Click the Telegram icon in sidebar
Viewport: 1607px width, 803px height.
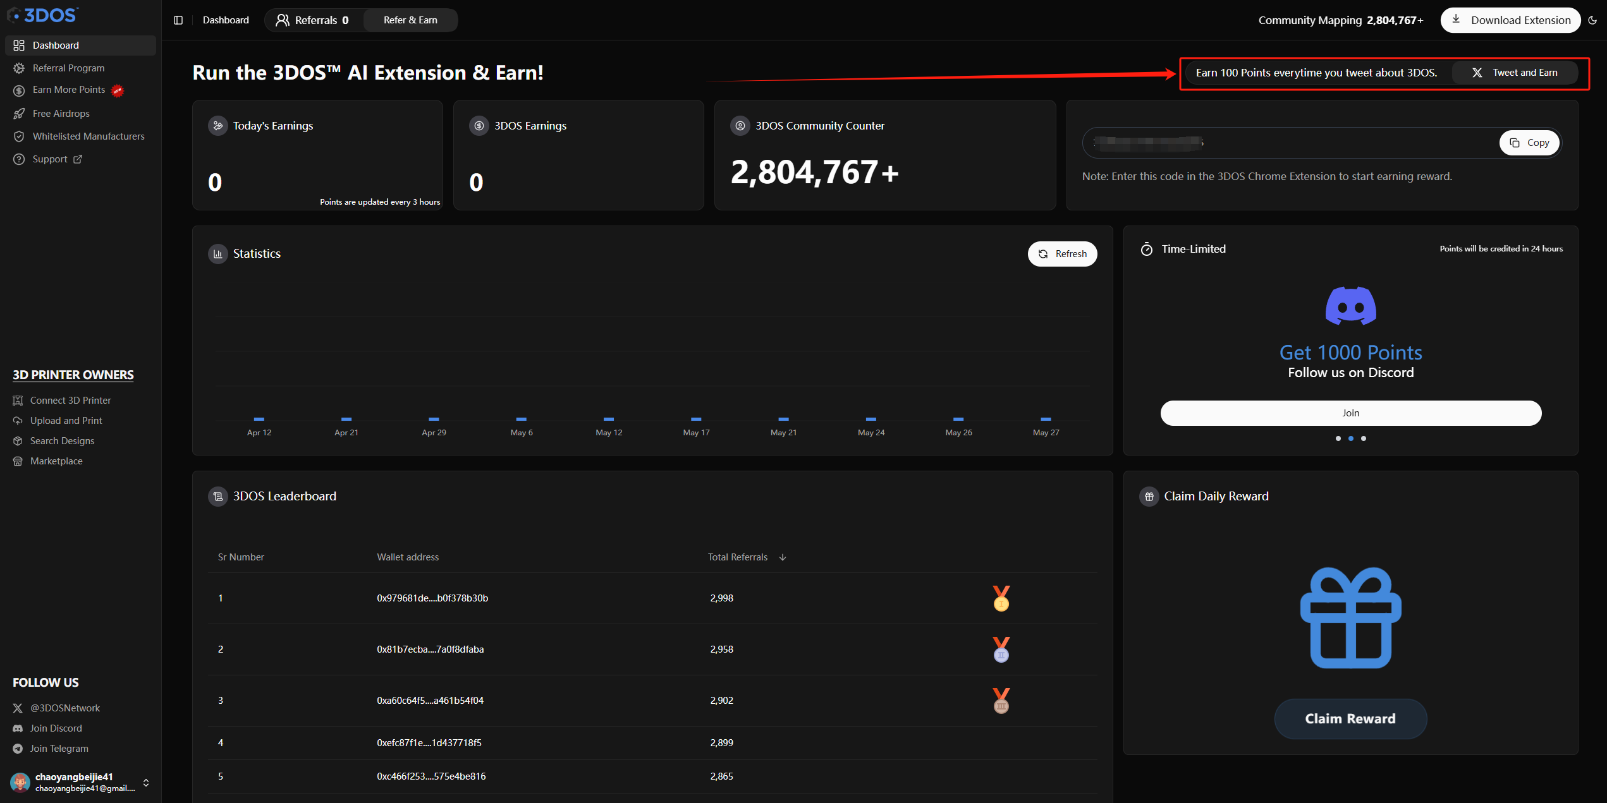coord(18,749)
